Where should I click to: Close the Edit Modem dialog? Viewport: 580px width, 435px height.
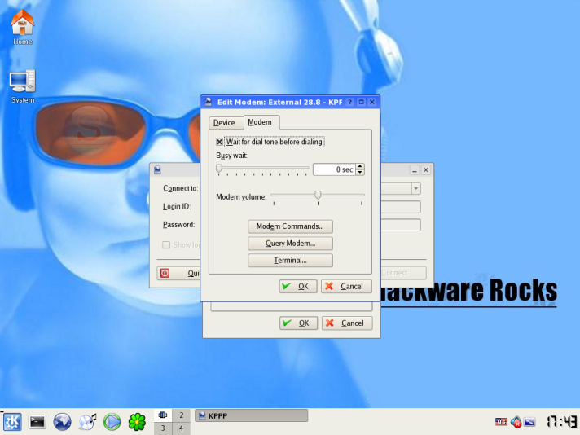coord(372,102)
